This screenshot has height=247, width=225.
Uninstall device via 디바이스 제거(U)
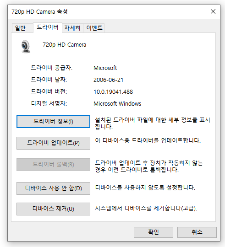(53, 209)
